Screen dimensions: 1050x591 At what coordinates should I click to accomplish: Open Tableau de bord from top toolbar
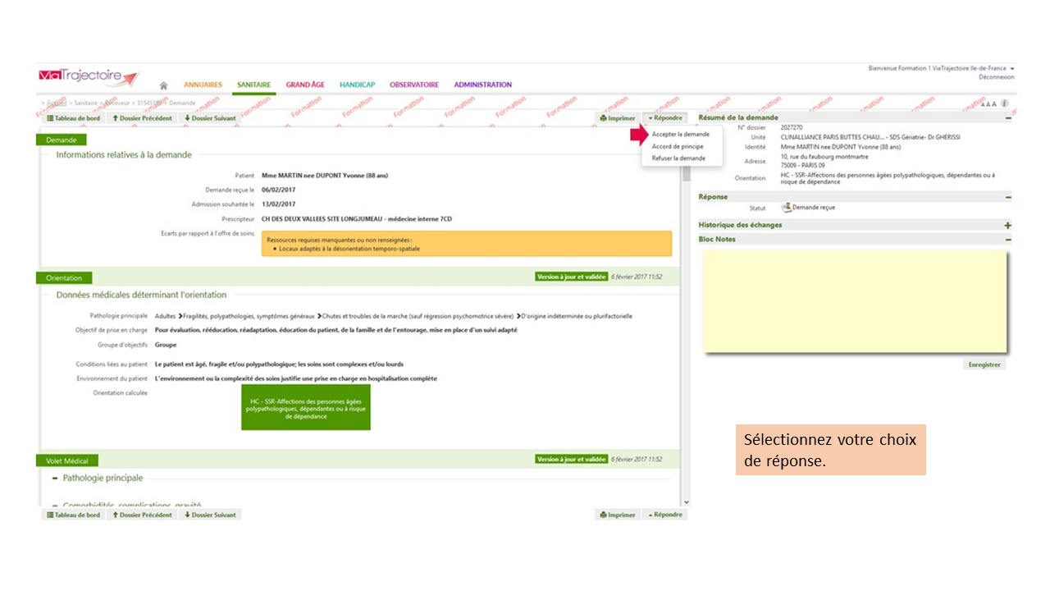tap(74, 118)
